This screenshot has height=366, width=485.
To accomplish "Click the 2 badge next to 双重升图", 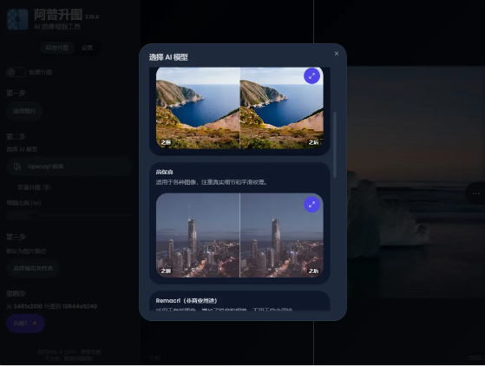I will 47,187.
